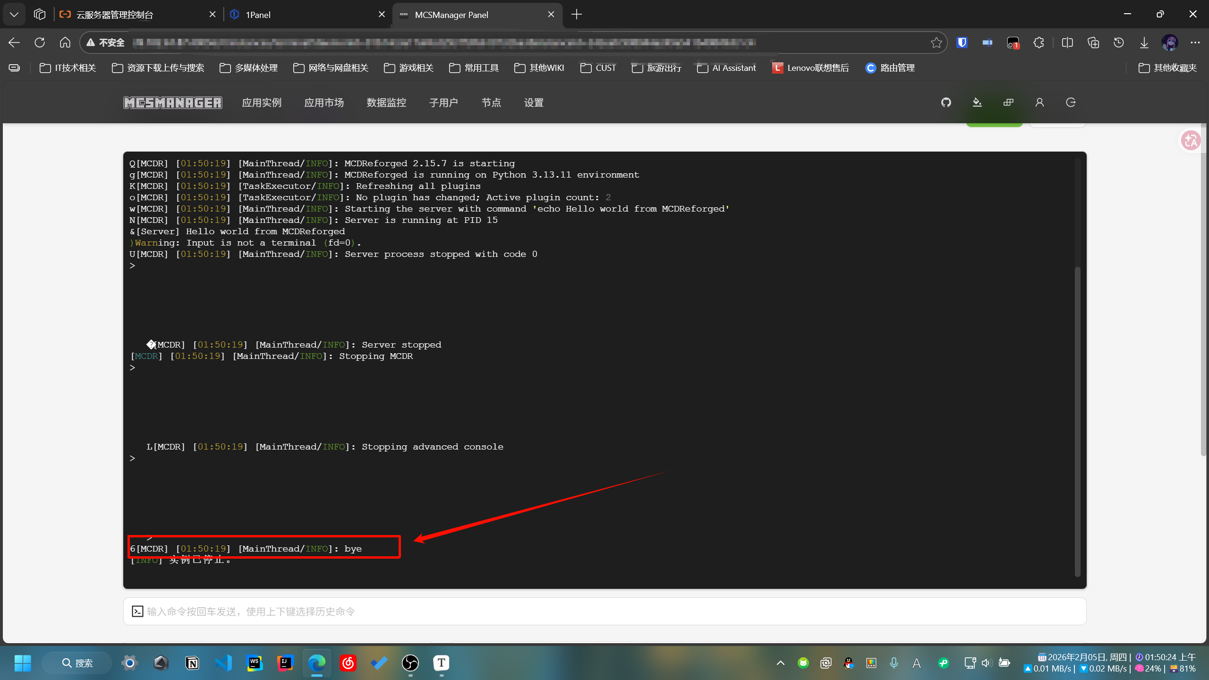Open the GitHub icon in MCSManager header
The height and width of the screenshot is (680, 1209).
coord(946,102)
